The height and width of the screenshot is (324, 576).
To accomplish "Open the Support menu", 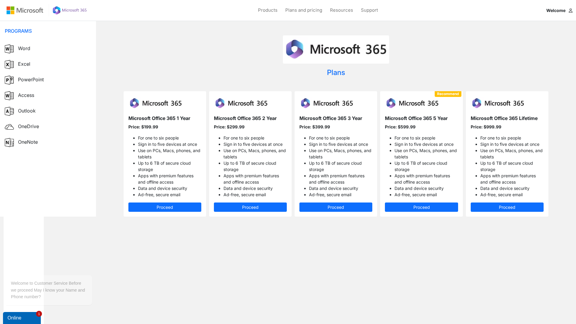I will coord(369,10).
